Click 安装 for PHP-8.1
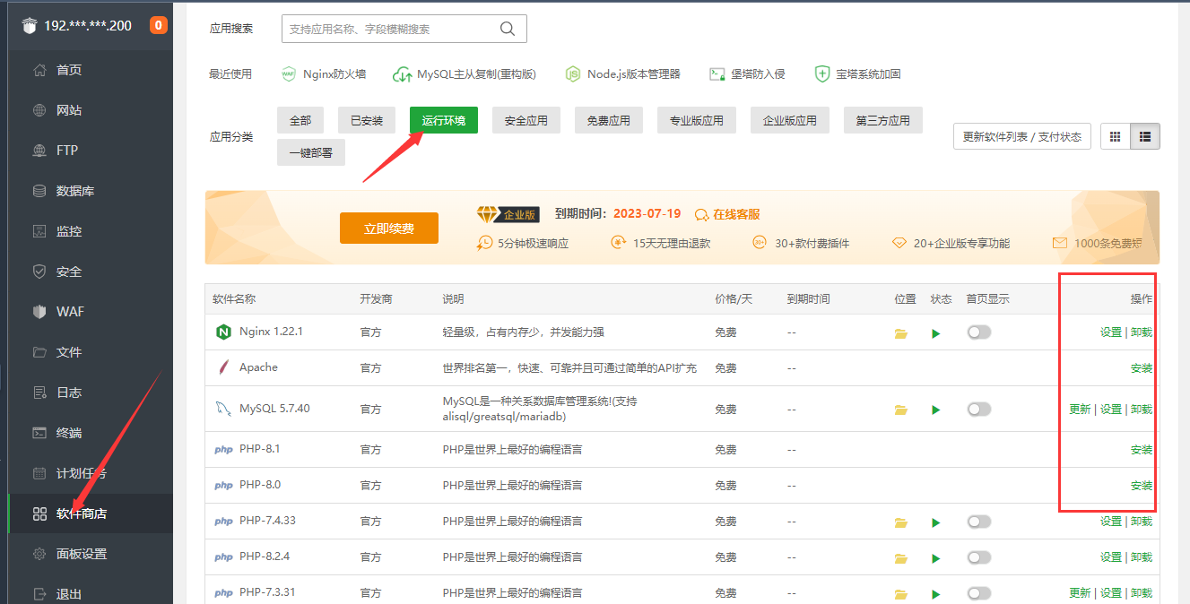1190x604 pixels. click(x=1142, y=450)
